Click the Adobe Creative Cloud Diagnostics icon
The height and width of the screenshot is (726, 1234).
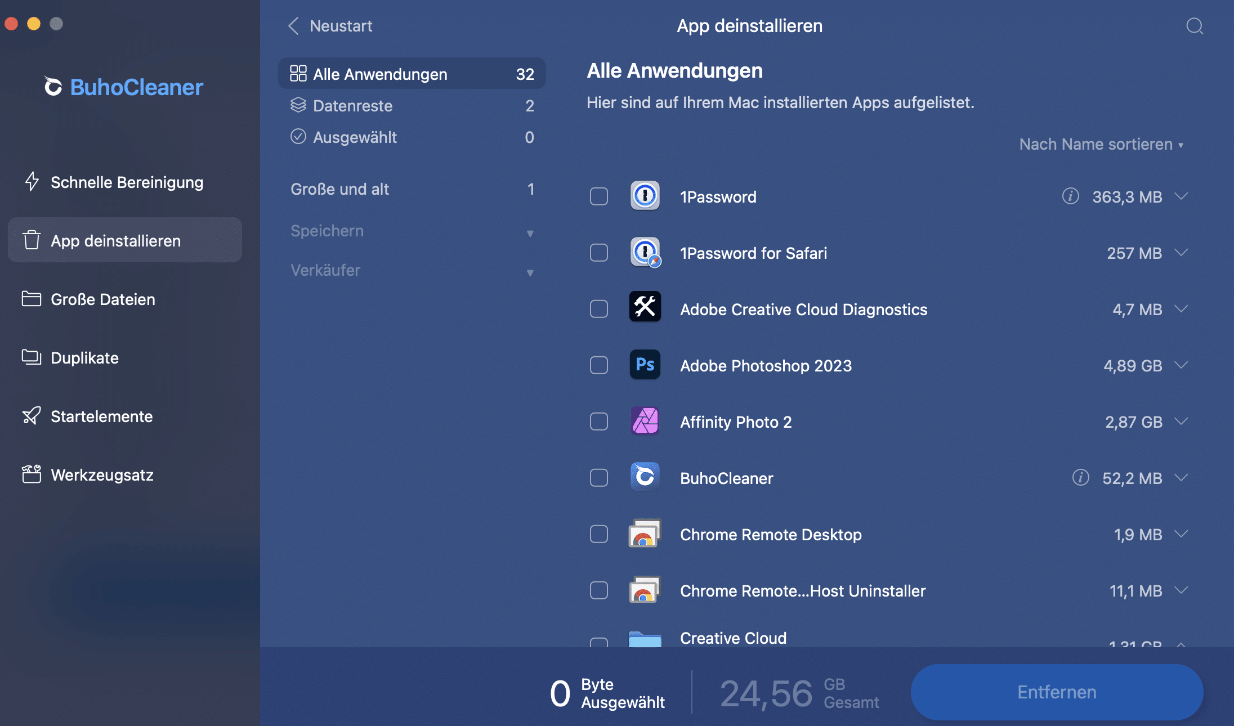tap(645, 307)
